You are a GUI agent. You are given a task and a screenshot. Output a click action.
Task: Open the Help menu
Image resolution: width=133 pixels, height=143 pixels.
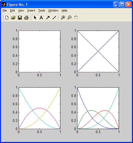pyautogui.click(x=64, y=10)
